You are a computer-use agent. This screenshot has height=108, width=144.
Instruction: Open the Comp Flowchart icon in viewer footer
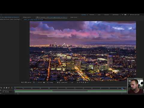[83, 82]
